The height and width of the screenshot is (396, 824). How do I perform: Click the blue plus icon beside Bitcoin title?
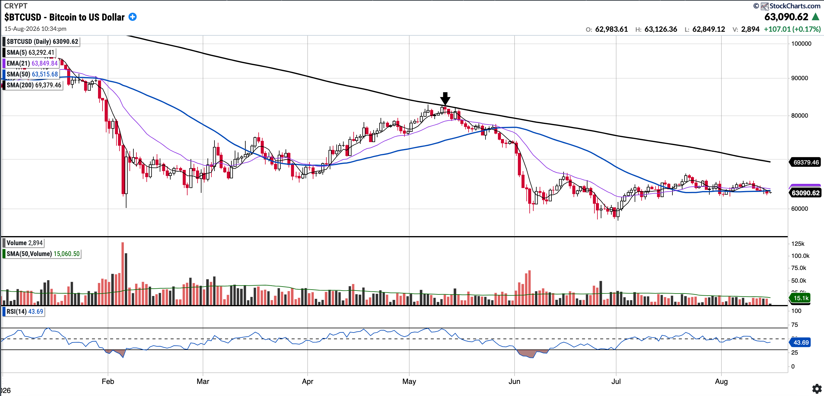(132, 17)
